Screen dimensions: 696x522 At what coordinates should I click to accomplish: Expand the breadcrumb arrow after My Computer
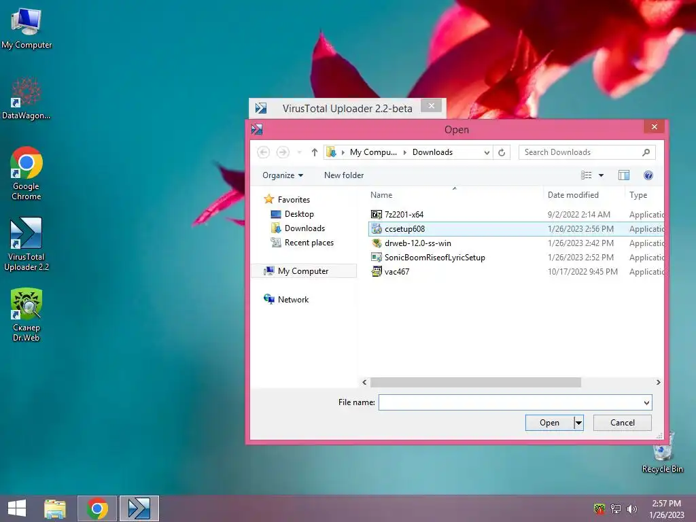[405, 152]
